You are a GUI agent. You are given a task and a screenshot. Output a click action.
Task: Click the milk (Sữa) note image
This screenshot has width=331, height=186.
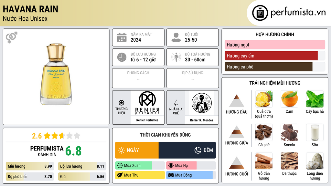click(315, 132)
